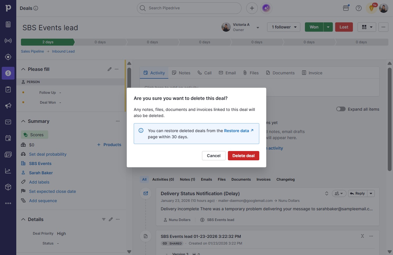This screenshot has width=393, height=255.
Task: Open the Products box sidebar icon
Action: tap(8, 187)
